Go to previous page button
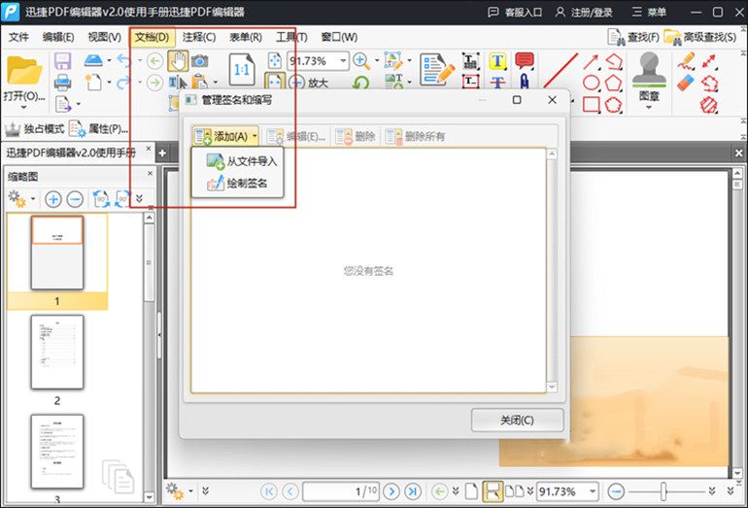This screenshot has width=748, height=508. 290,491
